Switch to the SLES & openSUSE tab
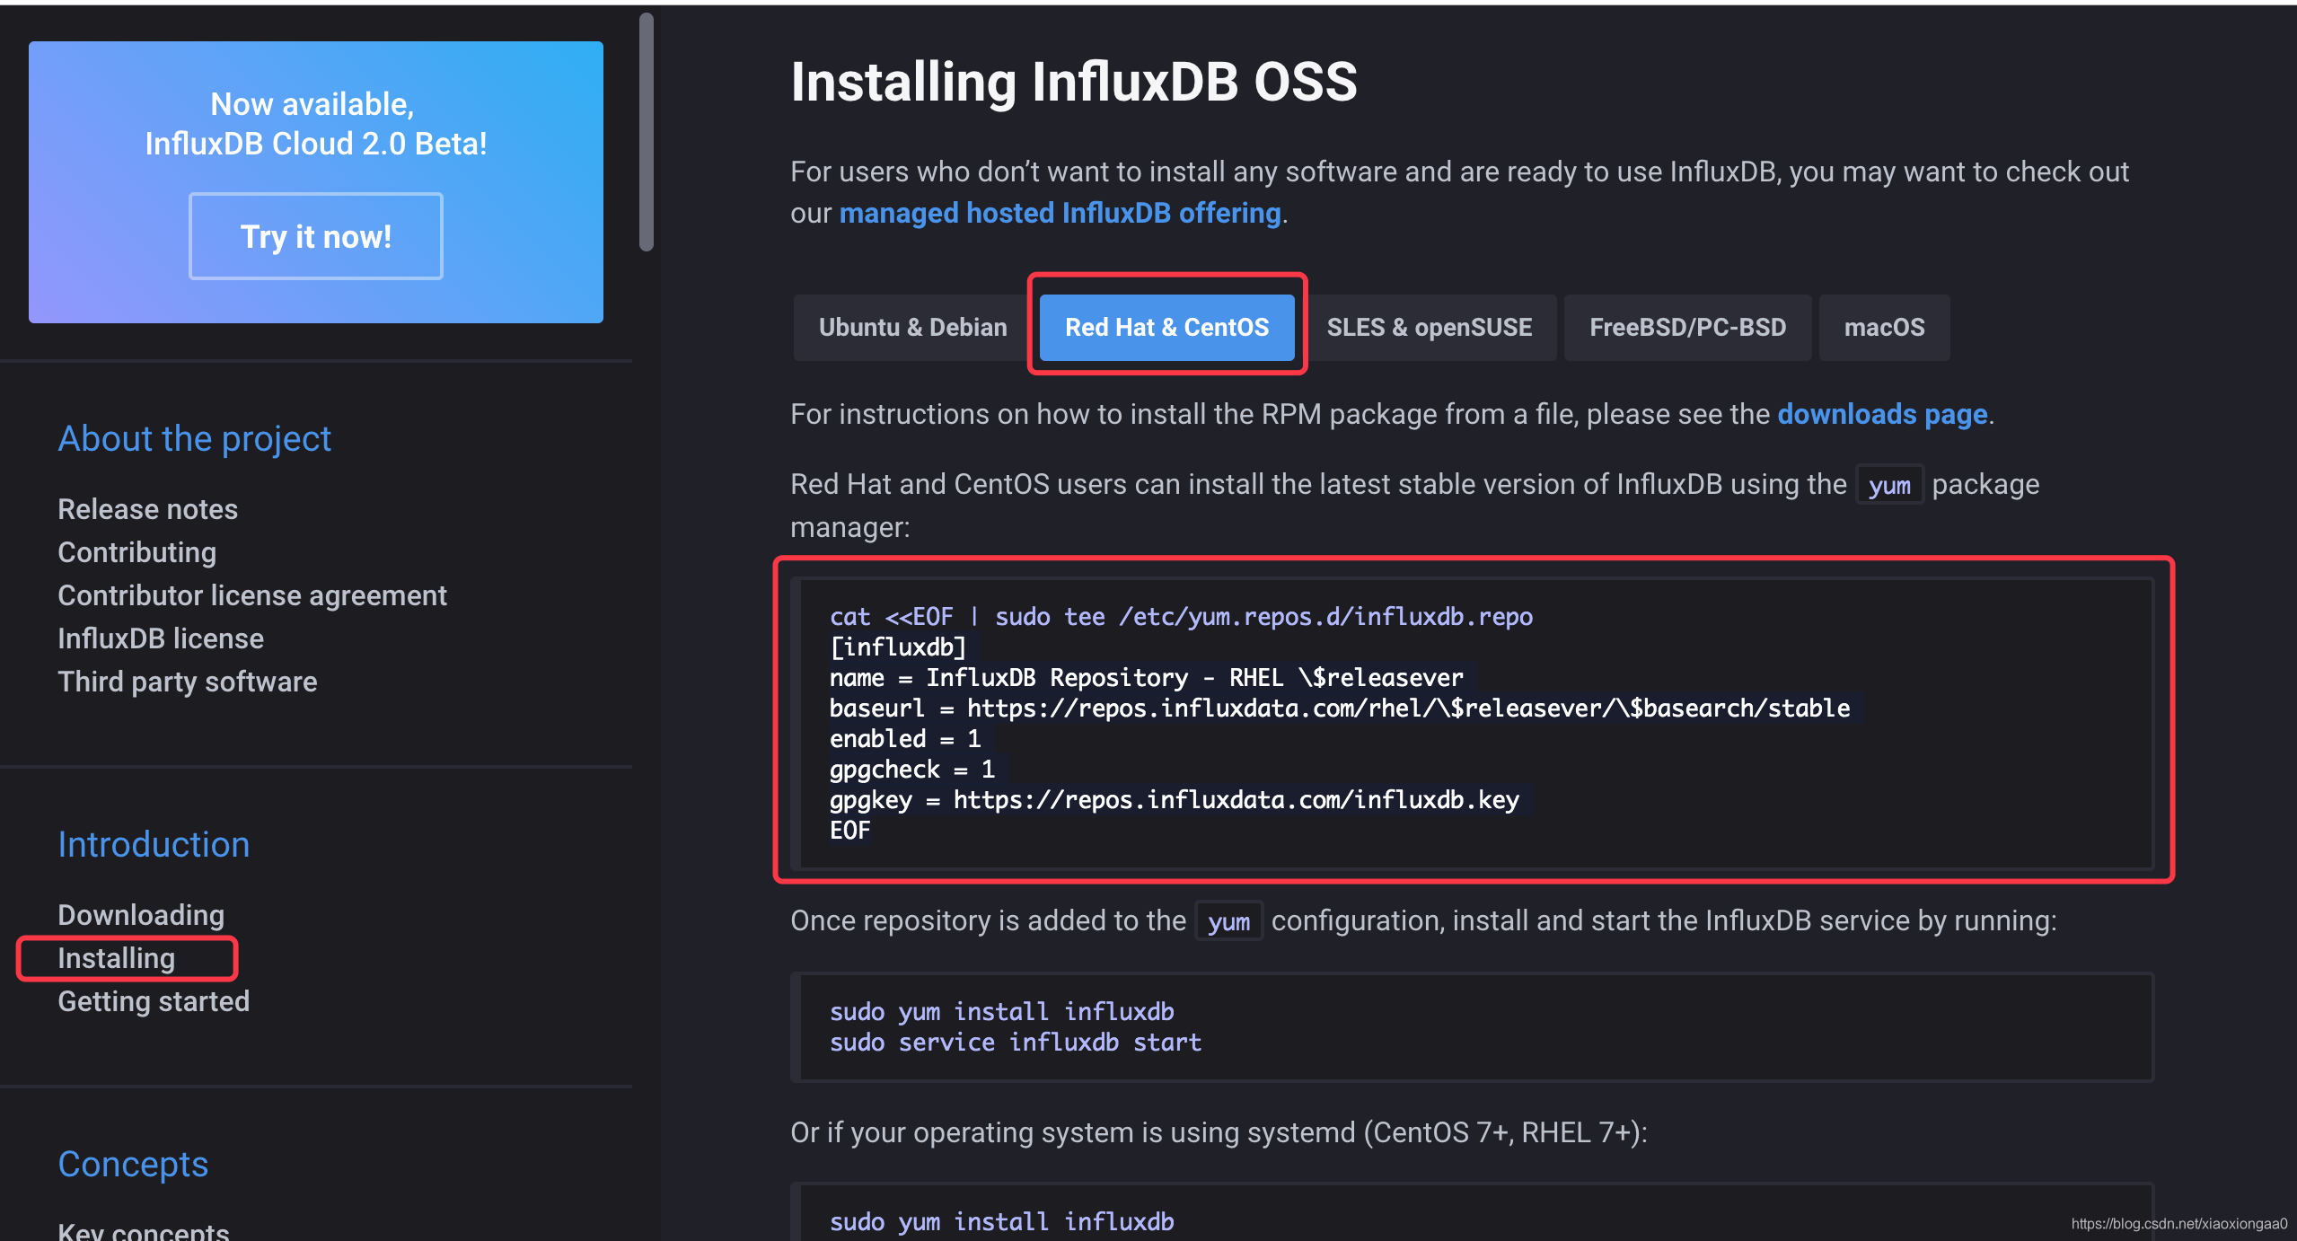 (1429, 328)
